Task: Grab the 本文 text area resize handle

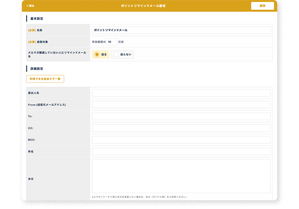Action: pyautogui.click(x=269, y=192)
